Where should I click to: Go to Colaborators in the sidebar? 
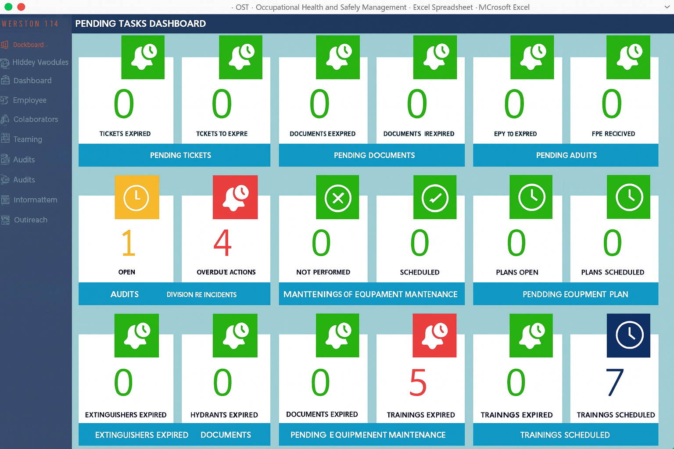pos(35,119)
